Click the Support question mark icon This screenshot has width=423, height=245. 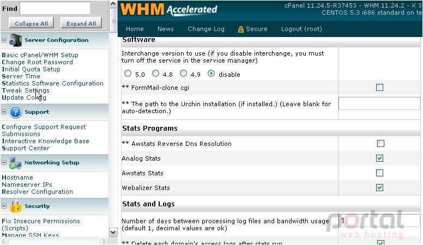15,112
